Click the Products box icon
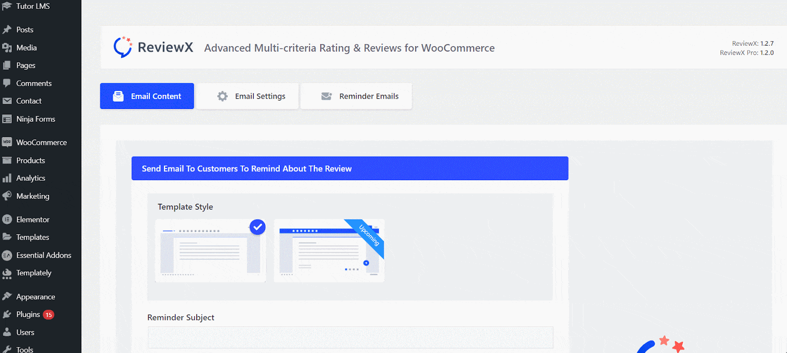The height and width of the screenshot is (353, 787). pyautogui.click(x=7, y=161)
